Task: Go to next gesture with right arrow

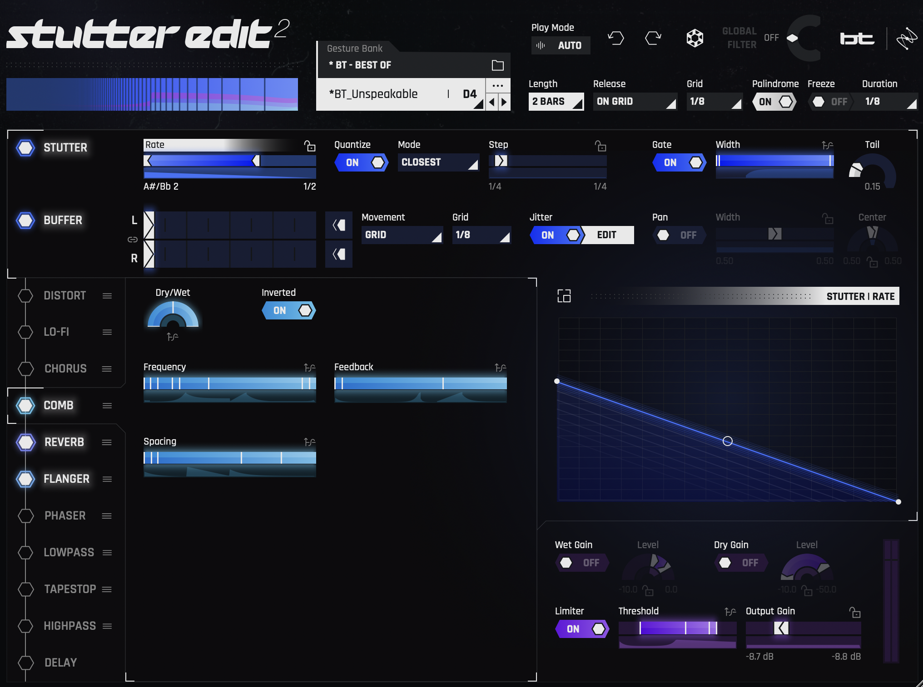Action: point(504,102)
